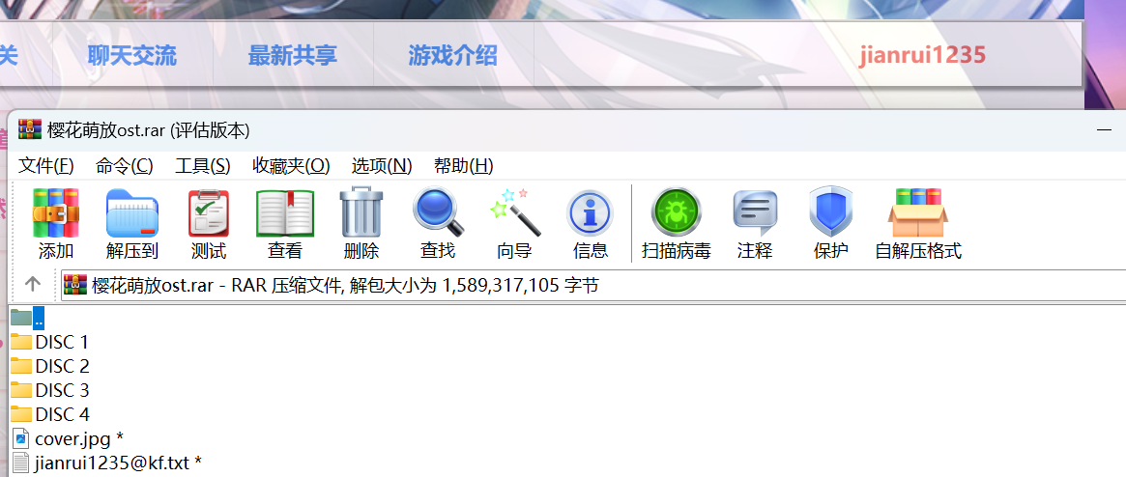Click the archive path address field

tap(580, 285)
